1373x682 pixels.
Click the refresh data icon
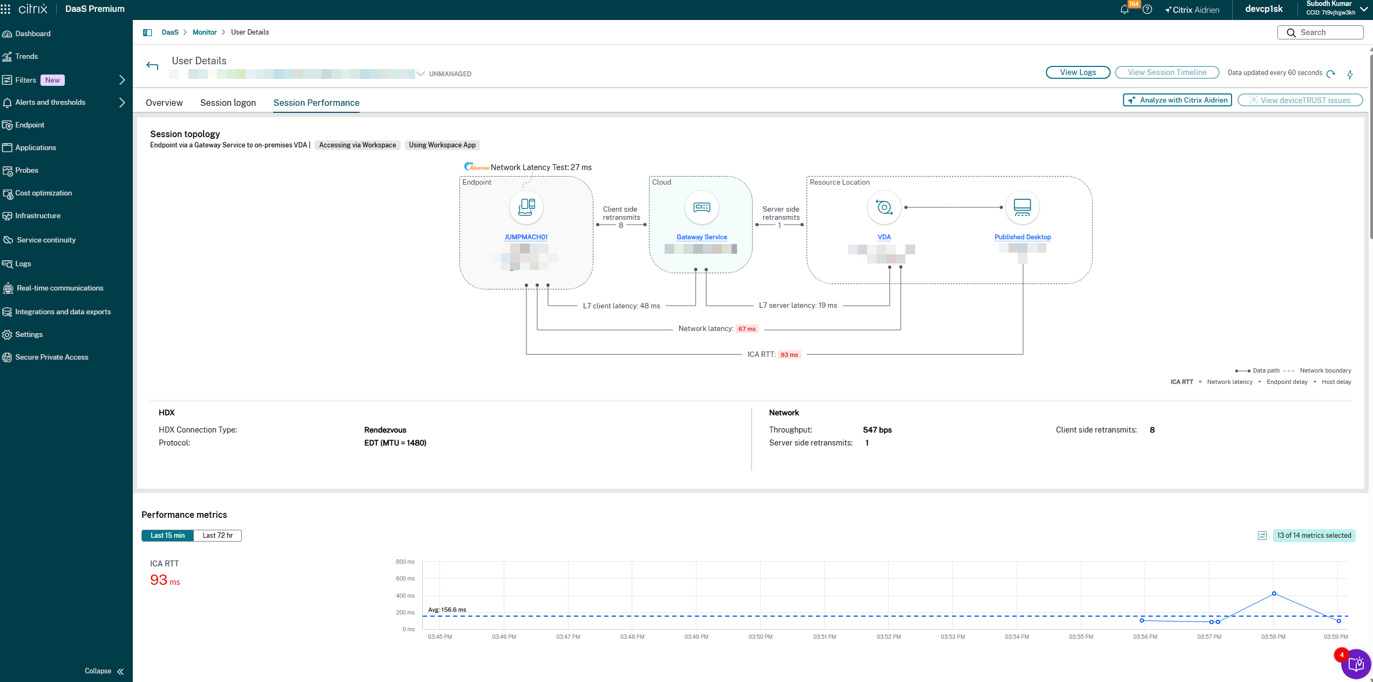[1331, 74]
